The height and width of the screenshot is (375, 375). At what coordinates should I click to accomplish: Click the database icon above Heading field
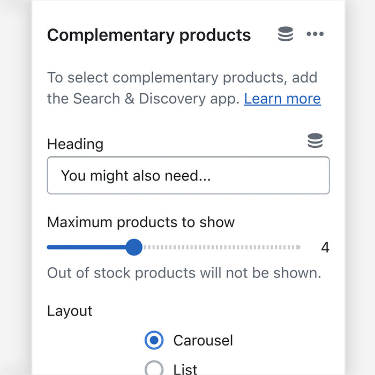pyautogui.click(x=315, y=141)
